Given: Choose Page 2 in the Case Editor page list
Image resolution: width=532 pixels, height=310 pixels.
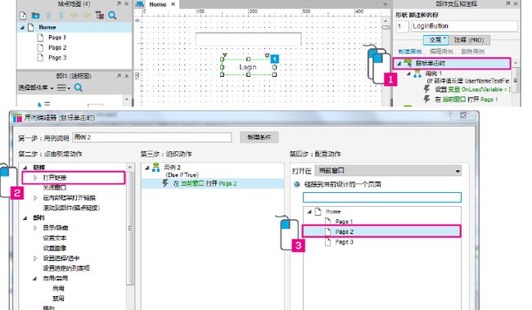Looking at the screenshot, I should tap(381, 231).
